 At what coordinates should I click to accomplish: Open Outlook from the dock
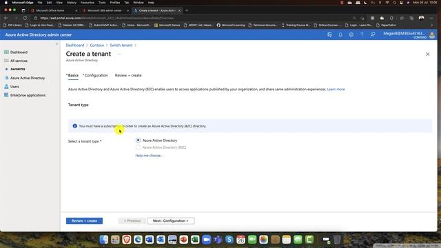point(161,239)
